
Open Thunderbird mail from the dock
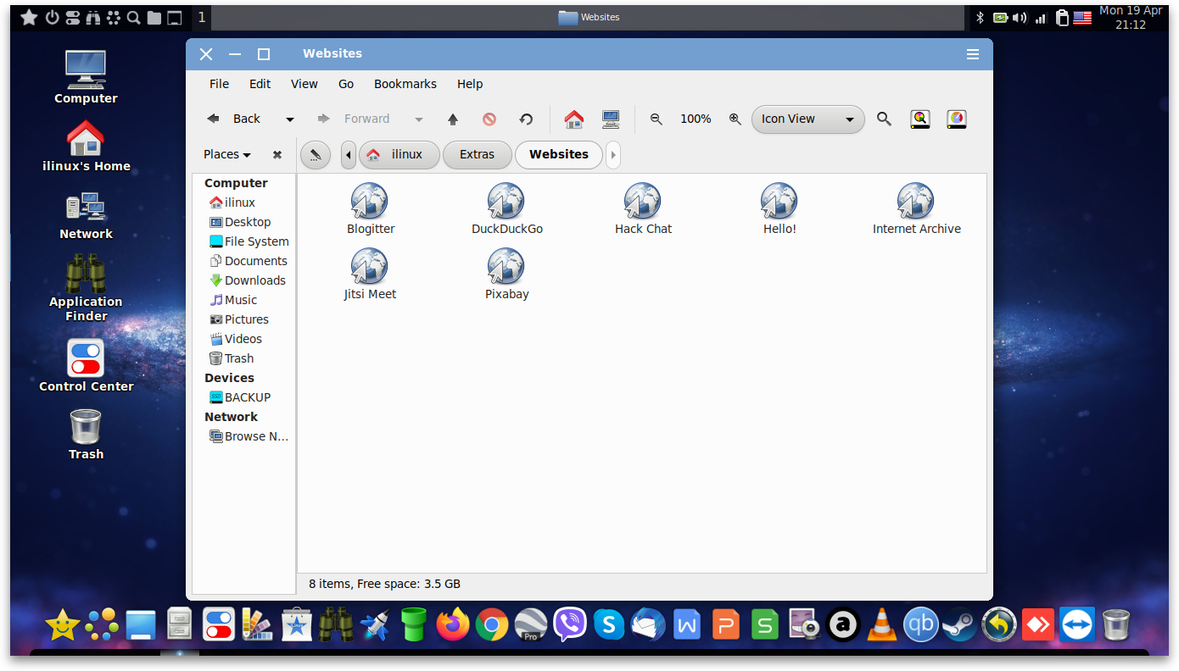click(648, 625)
